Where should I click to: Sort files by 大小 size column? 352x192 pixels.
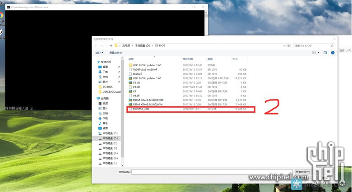(x=235, y=59)
